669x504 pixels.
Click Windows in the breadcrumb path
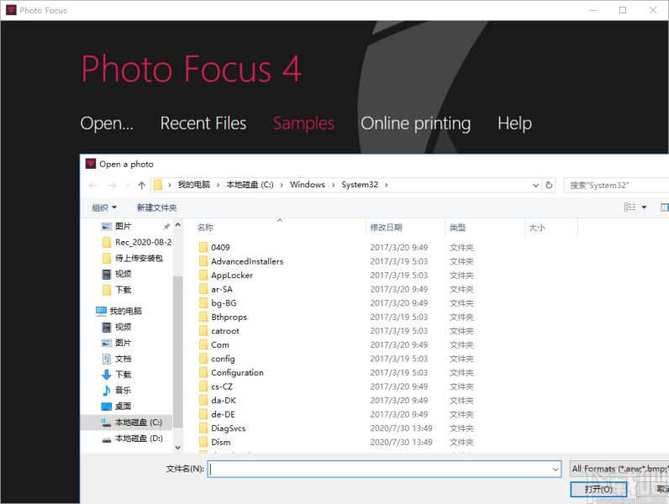point(308,185)
